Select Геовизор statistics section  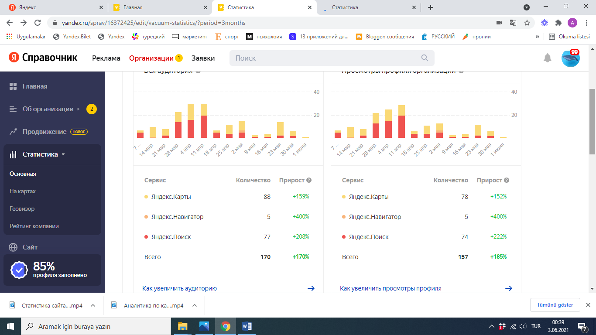point(22,209)
